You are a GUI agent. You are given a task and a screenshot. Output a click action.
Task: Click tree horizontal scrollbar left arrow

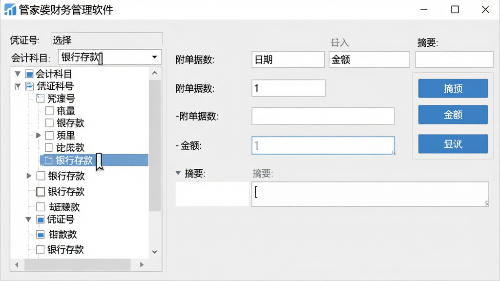pyautogui.click(x=17, y=265)
